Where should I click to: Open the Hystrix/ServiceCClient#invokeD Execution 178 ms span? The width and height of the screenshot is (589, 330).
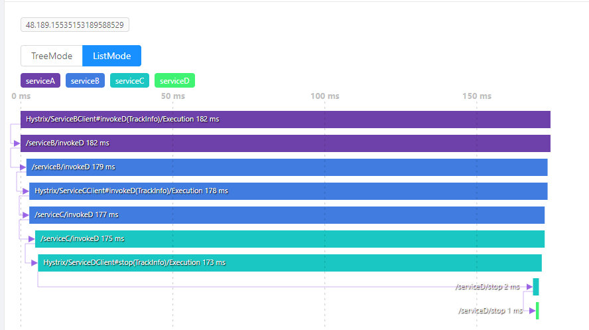(x=288, y=191)
